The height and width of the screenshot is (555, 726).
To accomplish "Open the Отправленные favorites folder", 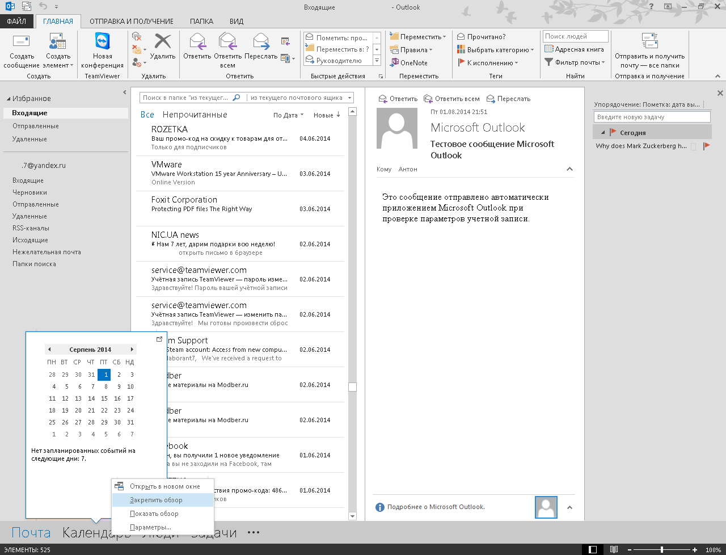I will 36,126.
